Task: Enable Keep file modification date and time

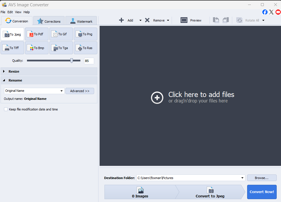Action: tap(6, 109)
